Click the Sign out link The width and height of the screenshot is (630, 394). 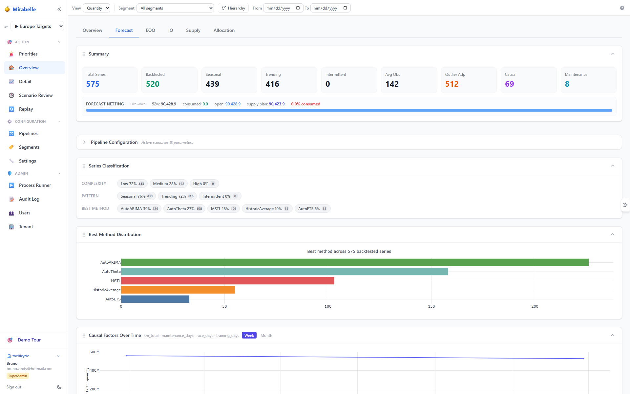click(14, 387)
